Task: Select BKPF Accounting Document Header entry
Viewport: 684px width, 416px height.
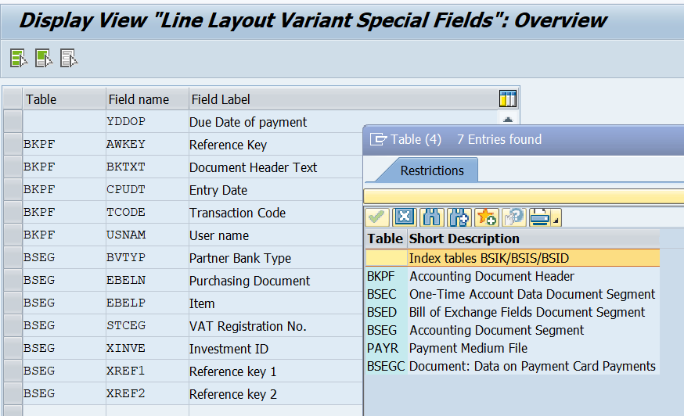Action: click(491, 276)
